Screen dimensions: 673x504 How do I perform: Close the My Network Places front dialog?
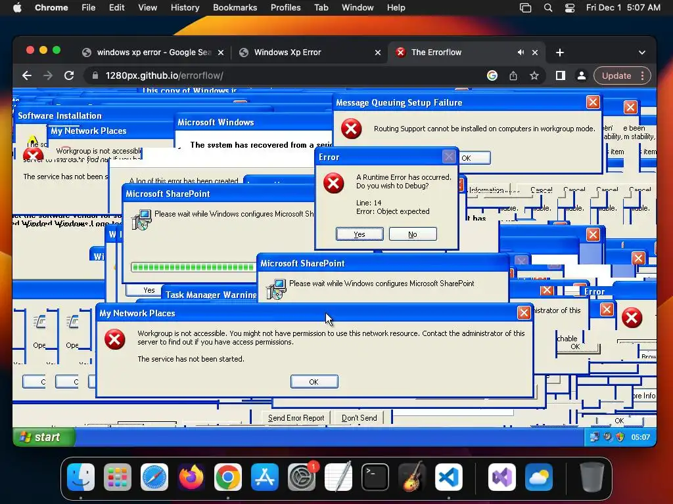tap(524, 313)
